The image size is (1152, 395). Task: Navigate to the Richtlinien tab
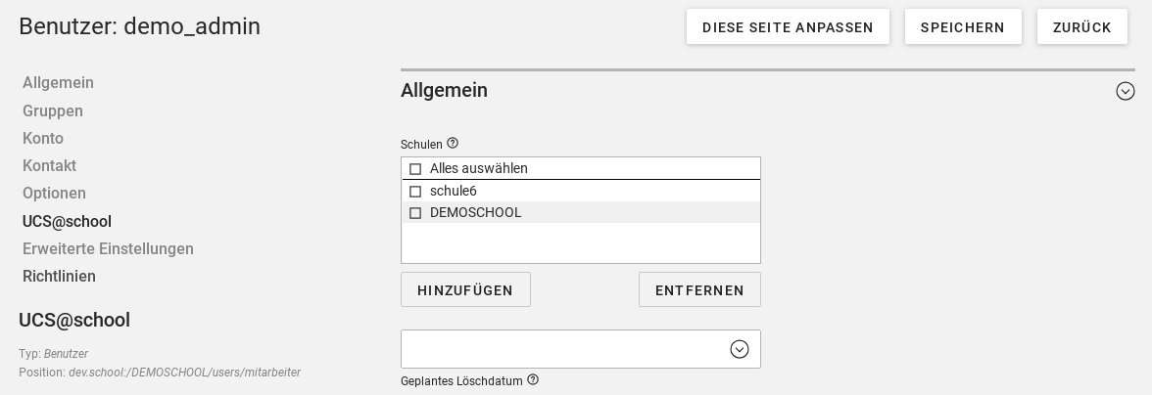click(59, 277)
